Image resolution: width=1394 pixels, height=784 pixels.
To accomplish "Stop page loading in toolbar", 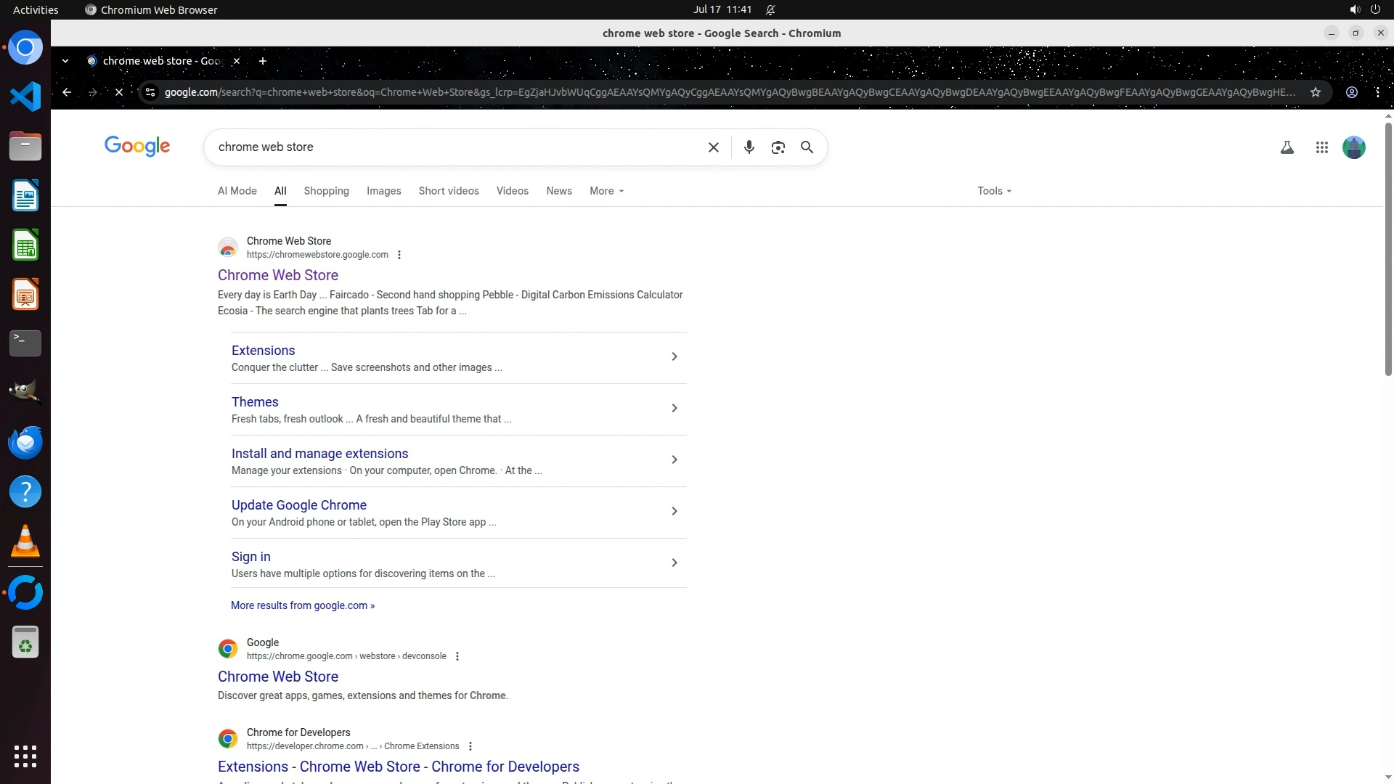I will pyautogui.click(x=119, y=92).
